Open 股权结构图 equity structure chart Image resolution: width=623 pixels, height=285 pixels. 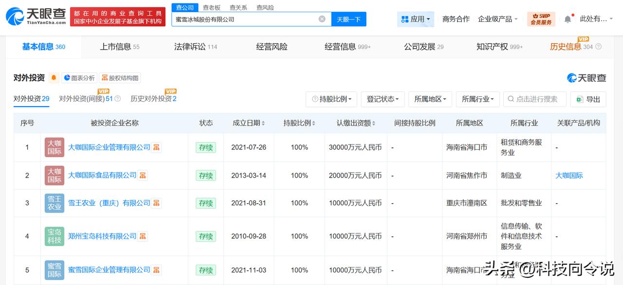(x=120, y=78)
